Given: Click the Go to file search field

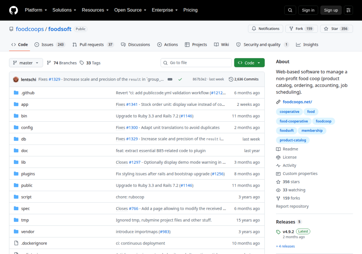Looking at the screenshot, I should point(196,63).
